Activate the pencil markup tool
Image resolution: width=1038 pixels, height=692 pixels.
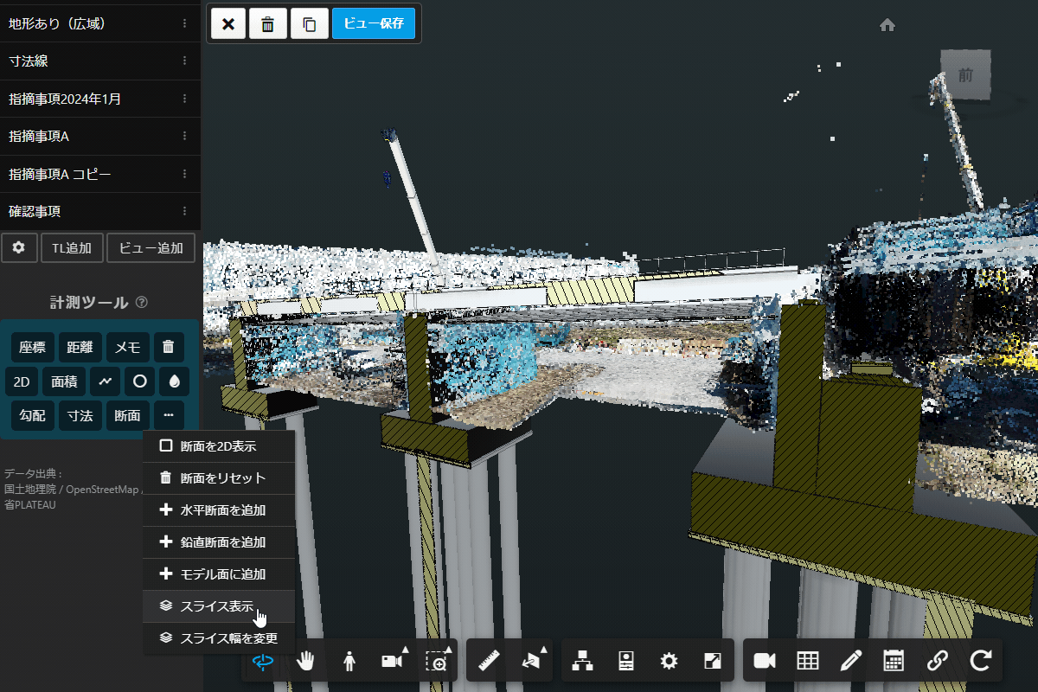[851, 662]
